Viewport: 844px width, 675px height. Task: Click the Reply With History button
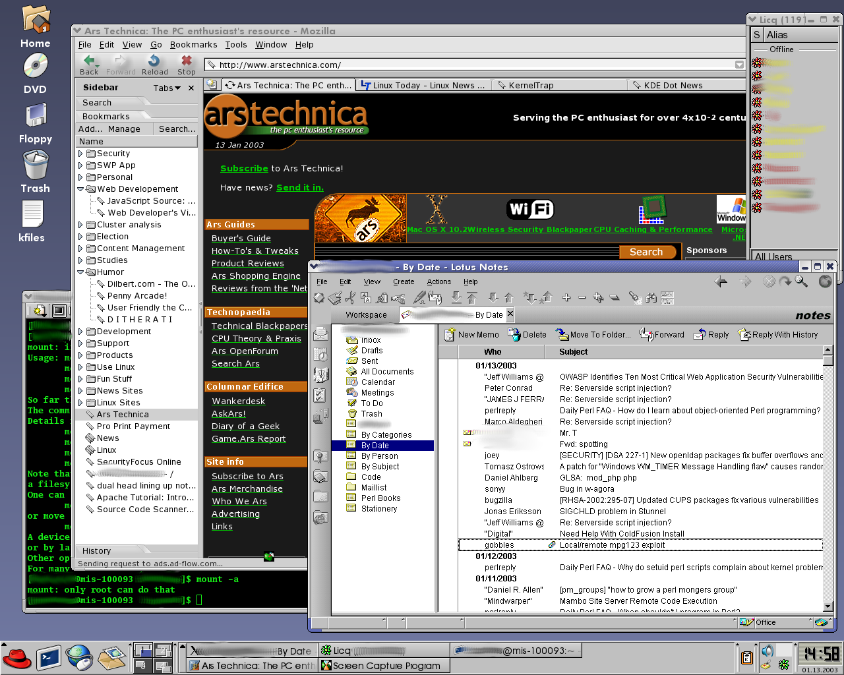[778, 335]
